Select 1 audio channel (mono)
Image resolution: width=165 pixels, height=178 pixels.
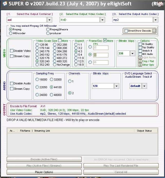tap(70, 81)
